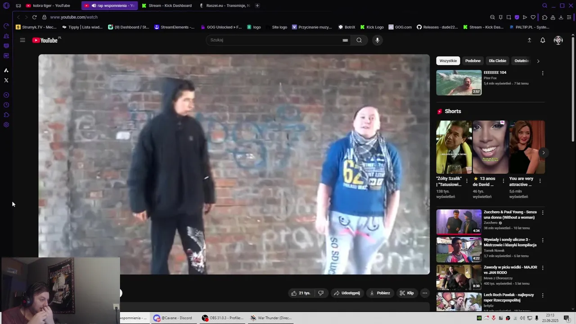The height and width of the screenshot is (324, 576).
Task: Open the YouTube account avatar menu
Action: [558, 40]
